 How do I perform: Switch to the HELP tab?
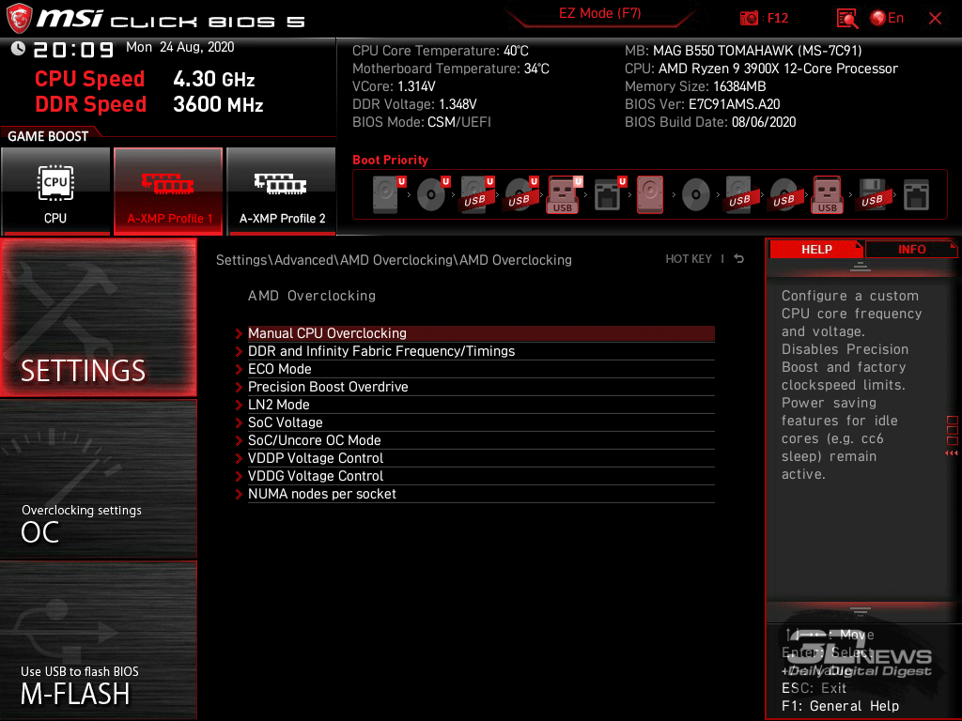(x=816, y=250)
